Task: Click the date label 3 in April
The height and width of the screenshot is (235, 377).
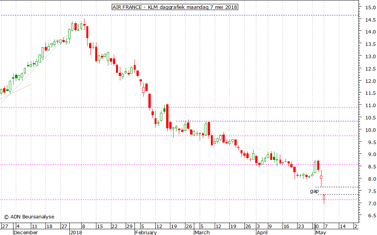Action: pos(258,227)
